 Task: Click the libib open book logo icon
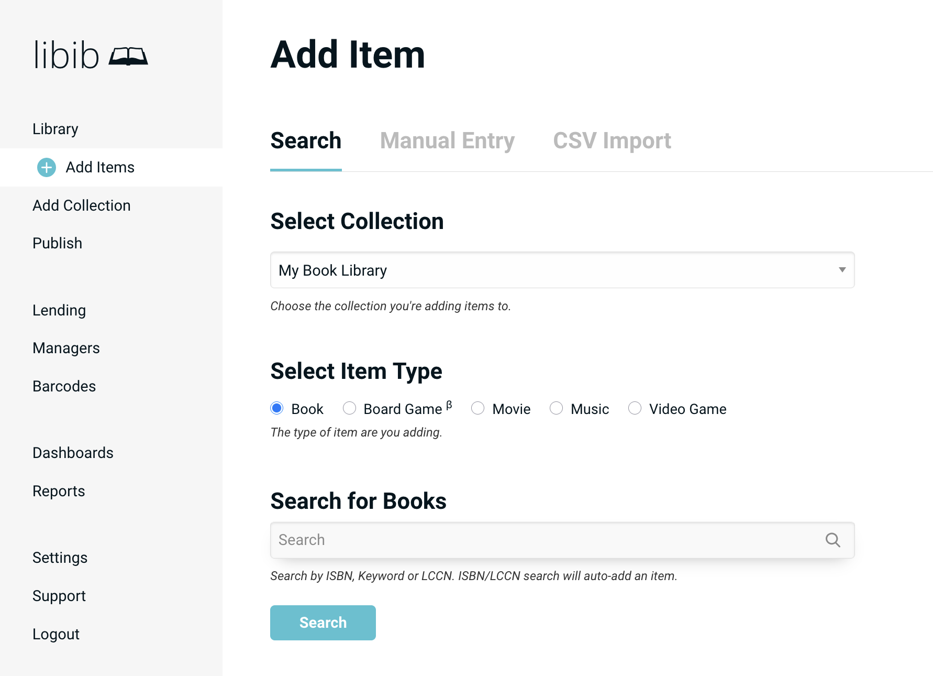click(x=128, y=56)
